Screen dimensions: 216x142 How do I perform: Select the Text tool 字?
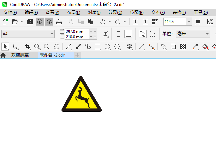129,47
